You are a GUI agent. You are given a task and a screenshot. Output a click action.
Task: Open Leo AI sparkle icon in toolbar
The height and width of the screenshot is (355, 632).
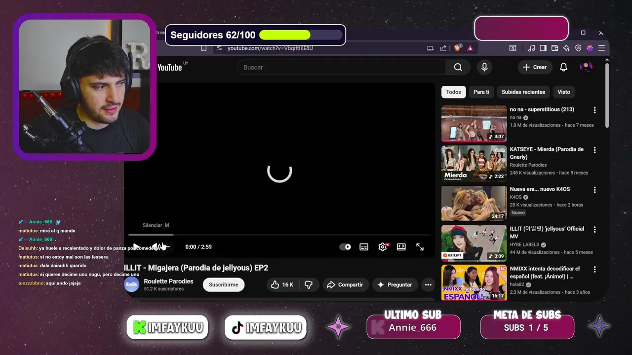pyautogui.click(x=566, y=48)
